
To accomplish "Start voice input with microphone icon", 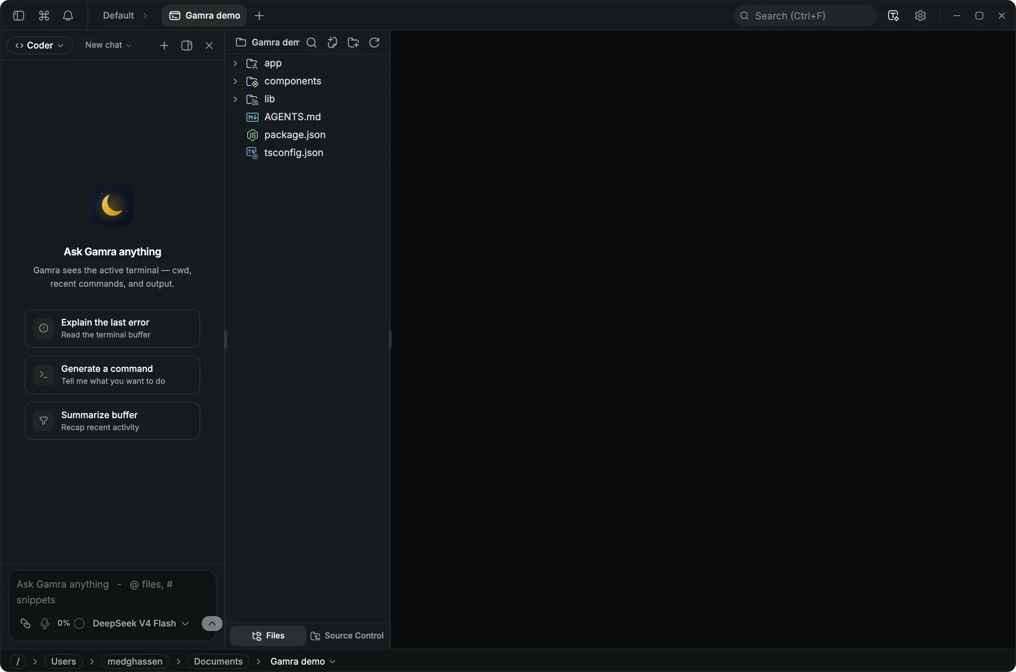I will coord(45,623).
